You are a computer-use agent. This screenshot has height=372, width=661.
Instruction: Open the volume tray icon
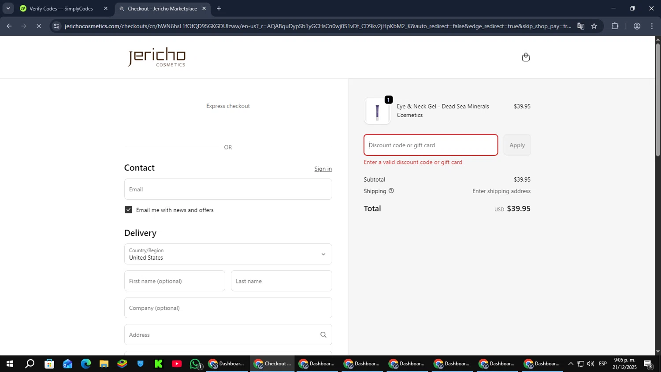click(590, 364)
